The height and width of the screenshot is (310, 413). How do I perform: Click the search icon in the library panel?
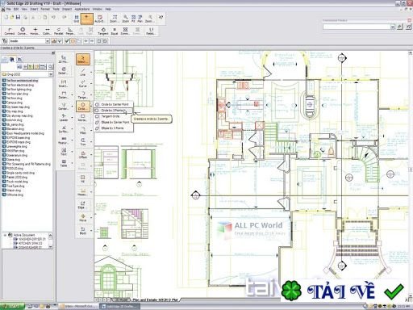pos(51,67)
